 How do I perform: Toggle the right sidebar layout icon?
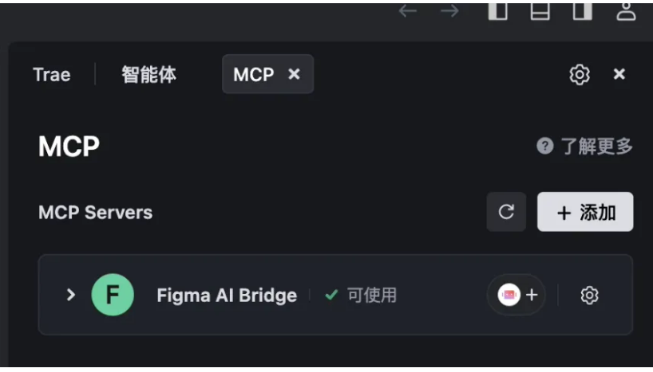click(x=582, y=10)
